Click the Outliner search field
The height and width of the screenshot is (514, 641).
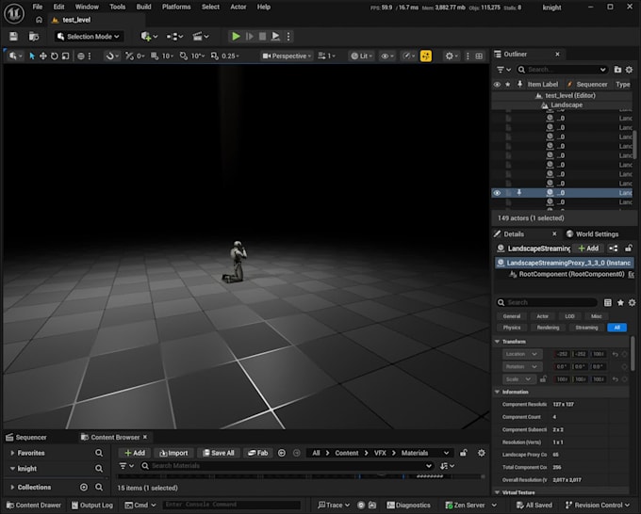pyautogui.click(x=562, y=70)
